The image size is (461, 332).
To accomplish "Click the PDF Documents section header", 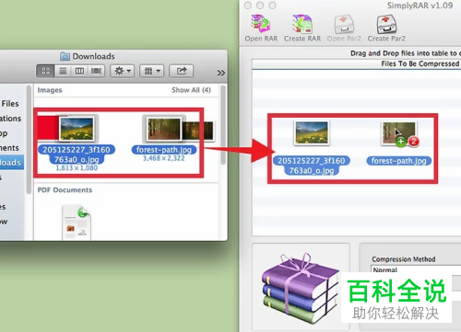I will tap(65, 190).
